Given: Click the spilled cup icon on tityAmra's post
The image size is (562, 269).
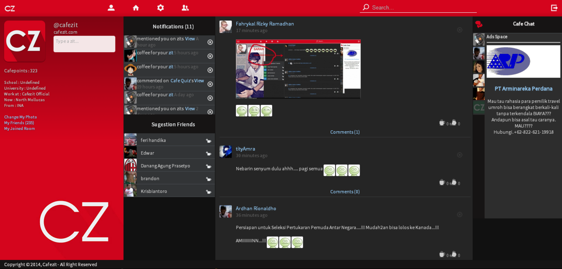Looking at the screenshot, I should [x=454, y=182].
